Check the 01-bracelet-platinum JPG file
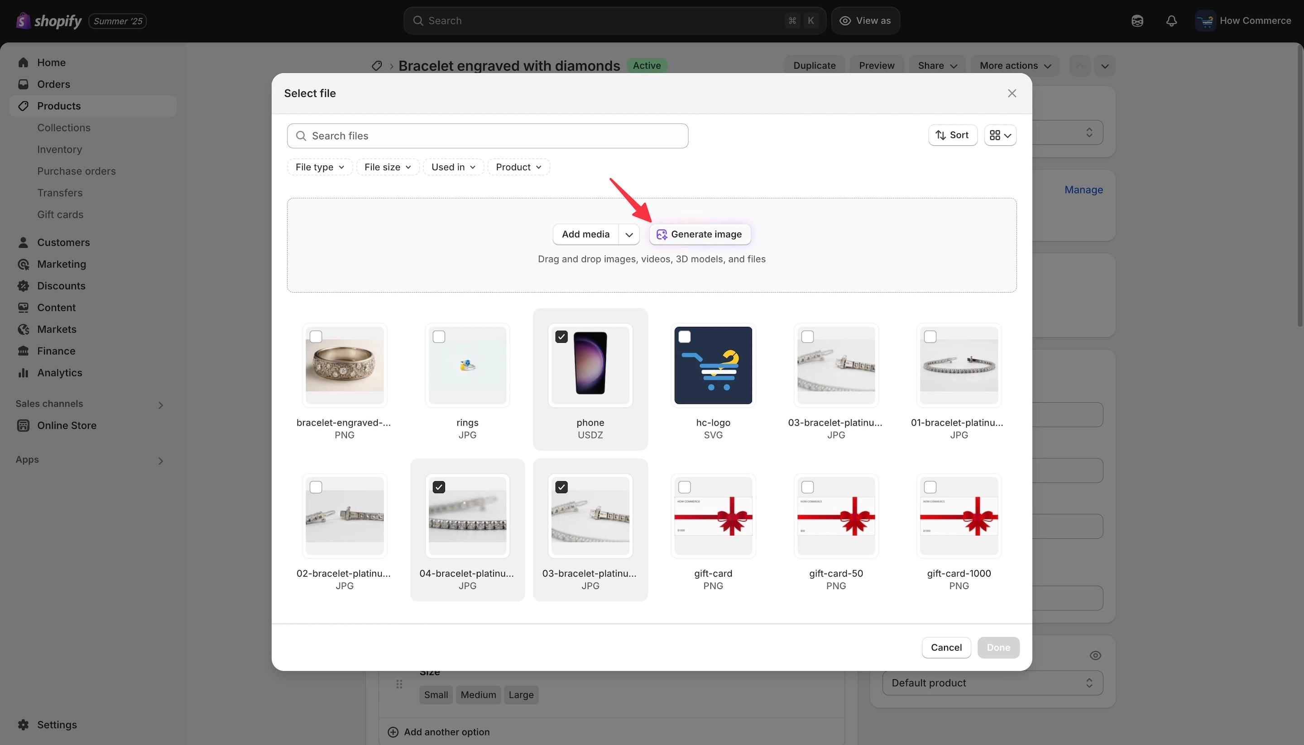This screenshot has width=1304, height=745. click(930, 336)
